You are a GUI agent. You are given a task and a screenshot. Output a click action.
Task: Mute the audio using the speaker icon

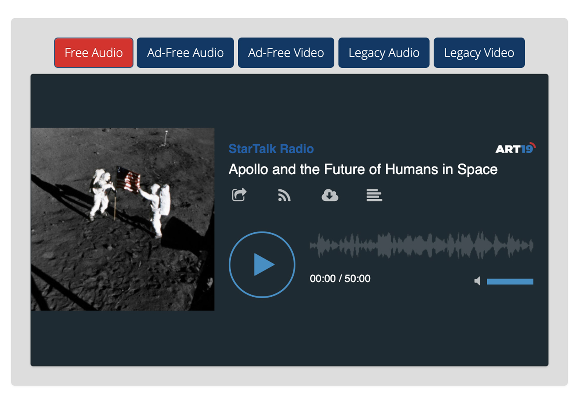coord(477,280)
